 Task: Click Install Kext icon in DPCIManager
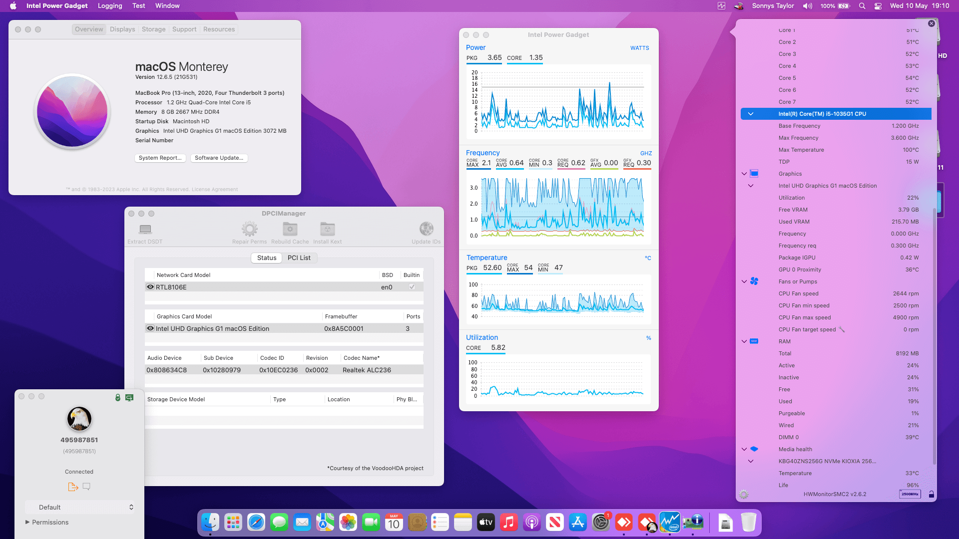328,229
